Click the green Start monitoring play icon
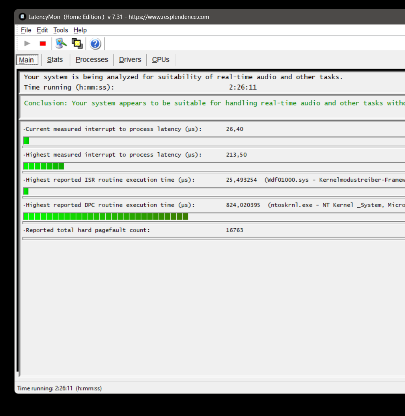 click(27, 43)
